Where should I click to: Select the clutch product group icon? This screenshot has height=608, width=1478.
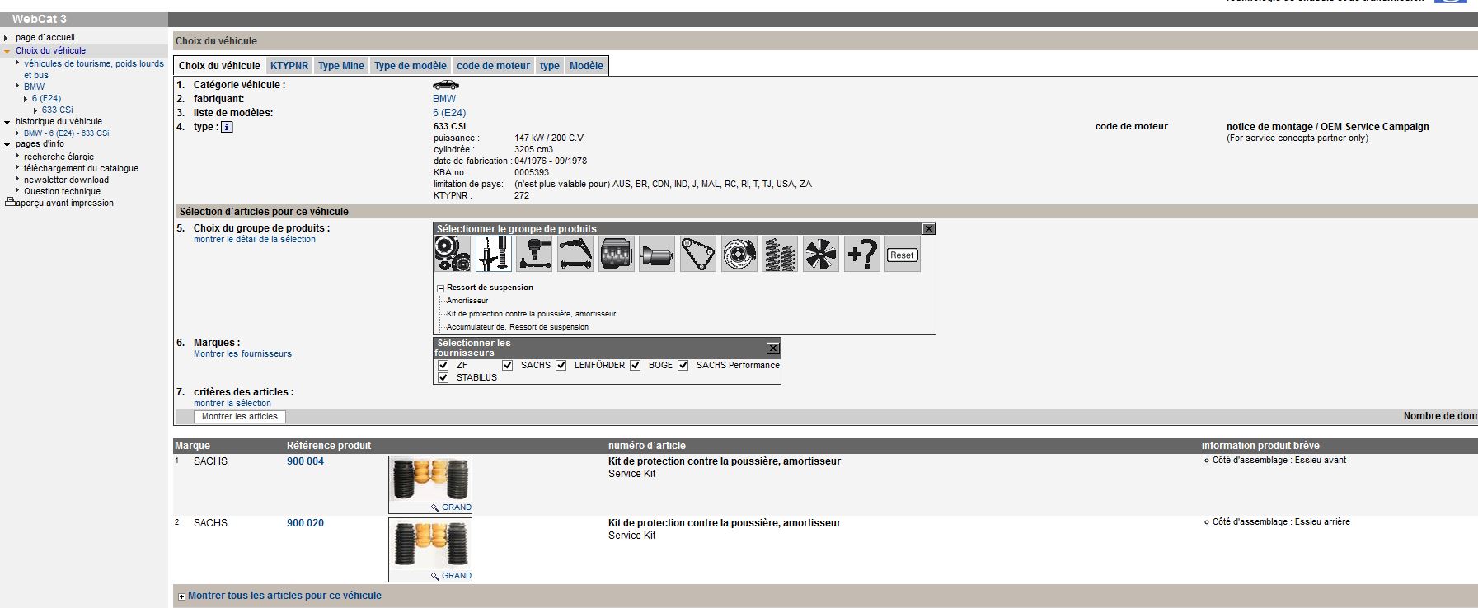click(x=452, y=254)
